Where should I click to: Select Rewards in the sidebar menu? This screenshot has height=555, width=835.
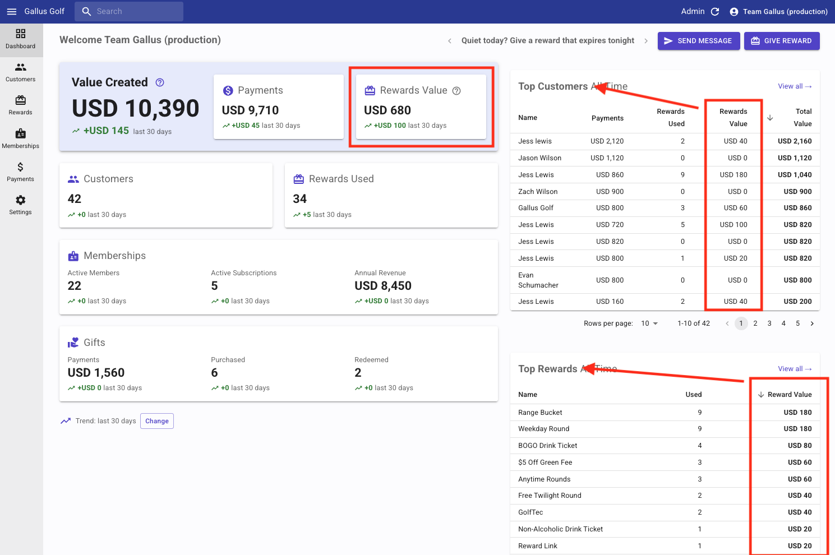[x=21, y=105]
